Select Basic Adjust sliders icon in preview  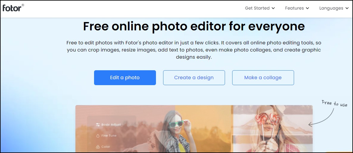click(98, 125)
